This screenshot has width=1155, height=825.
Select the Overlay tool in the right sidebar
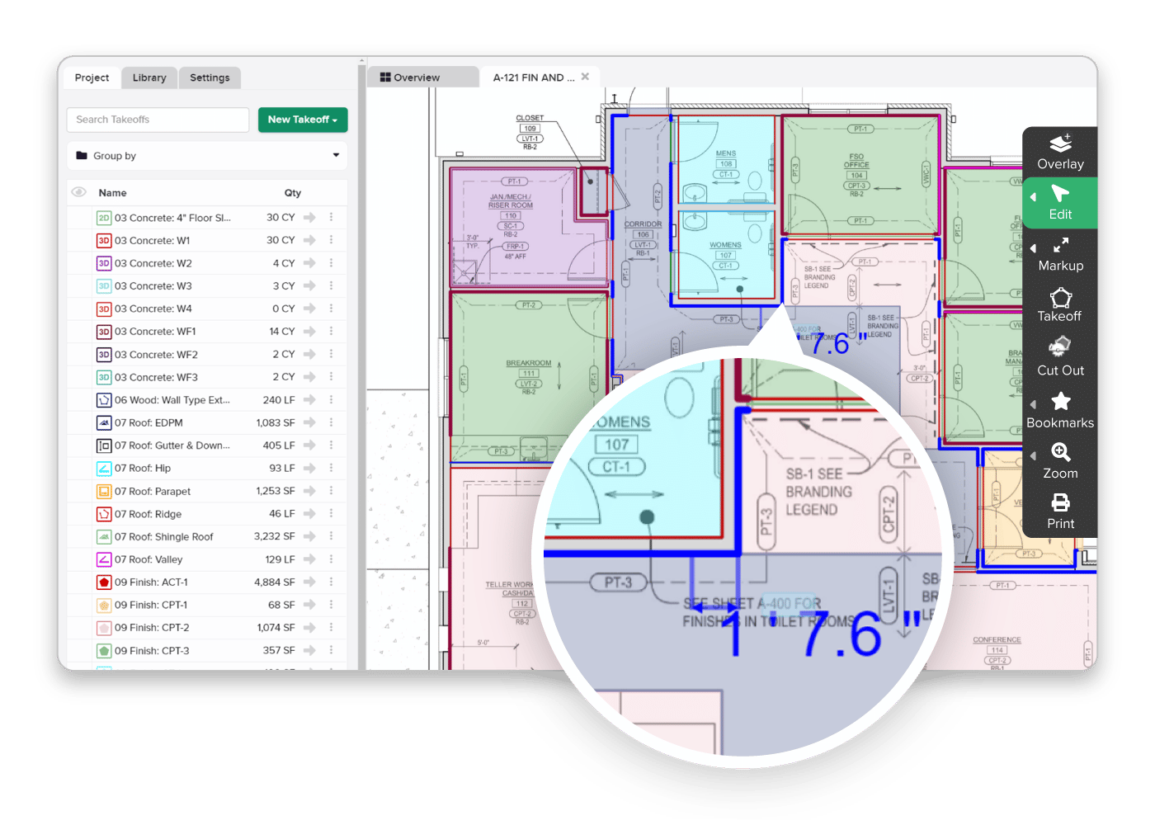pyautogui.click(x=1060, y=151)
